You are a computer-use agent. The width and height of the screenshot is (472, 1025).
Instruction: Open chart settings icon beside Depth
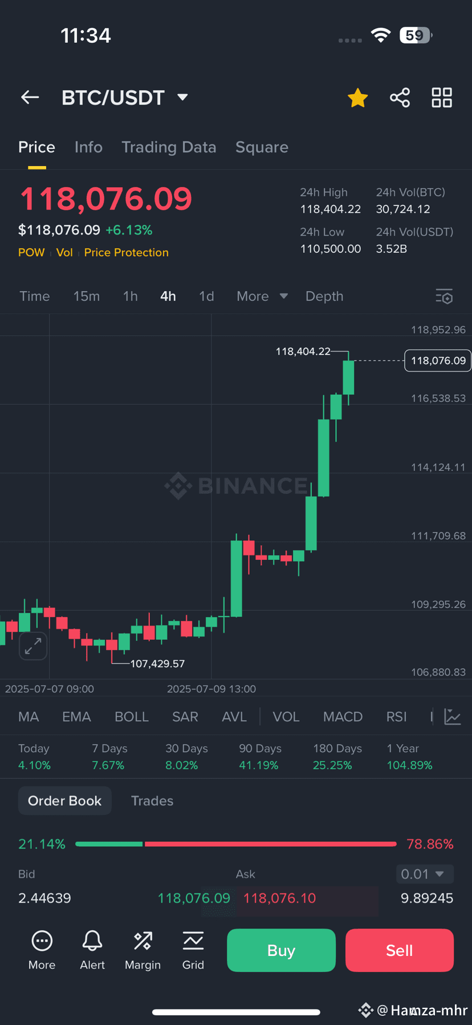[444, 296]
